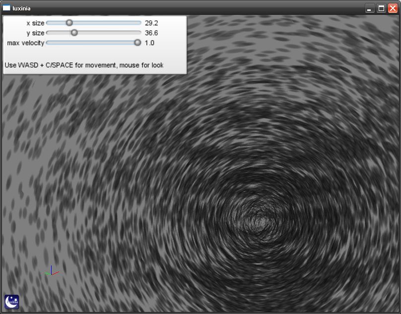Click the x size value 29.2
401x314 pixels.
151,23
